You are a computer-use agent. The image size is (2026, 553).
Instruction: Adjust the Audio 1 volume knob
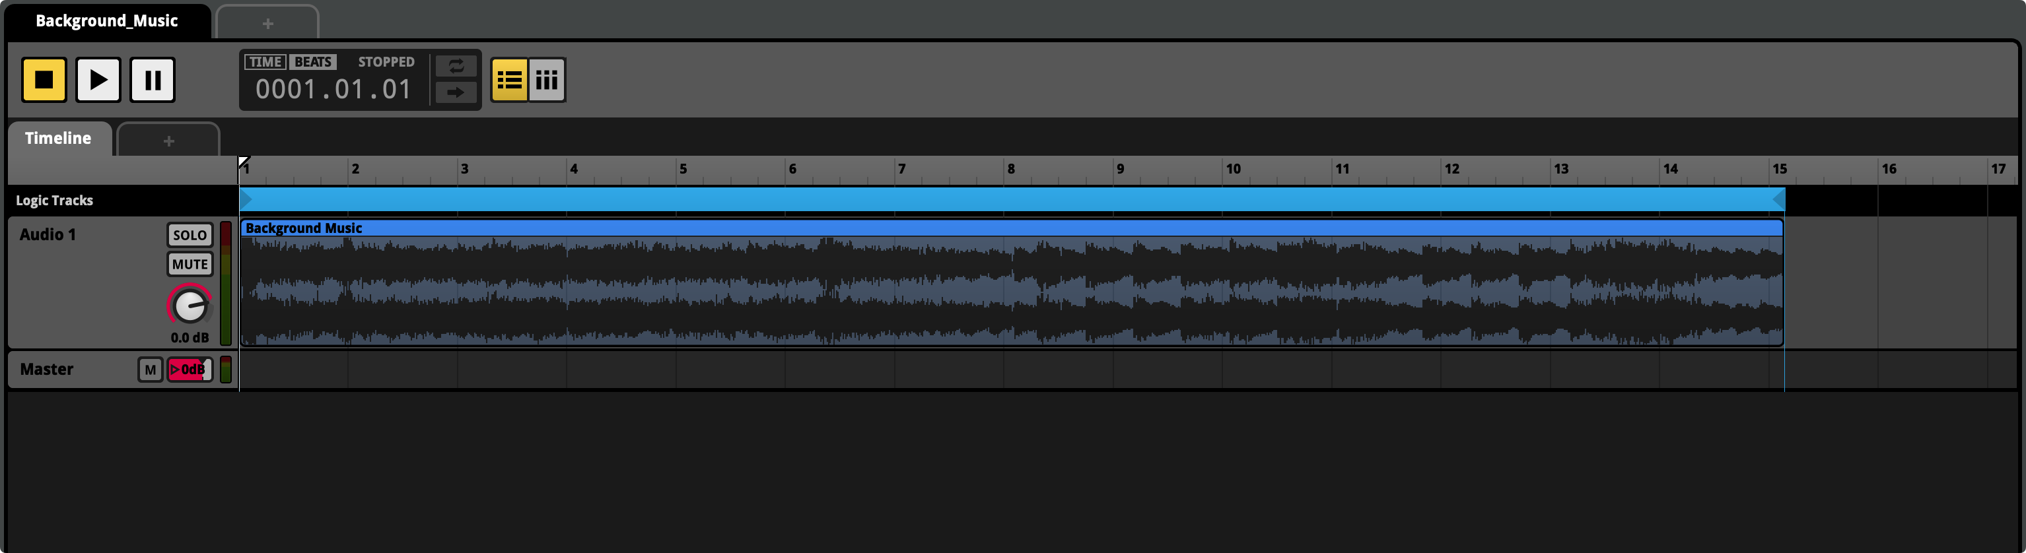(x=190, y=306)
